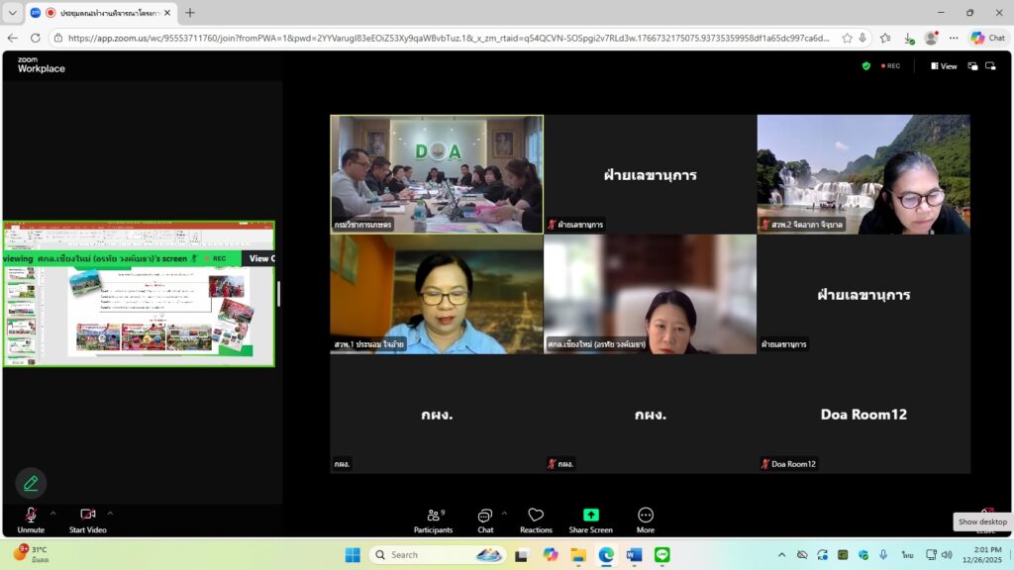Click the View Options button on shared screen

[x=260, y=258]
